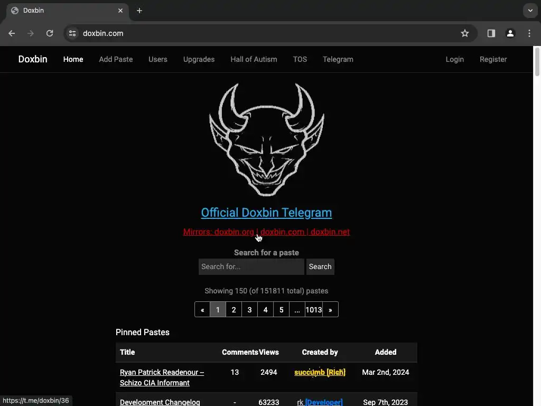Click the Pinned Pastes heading
Image resolution: width=541 pixels, height=406 pixels.
pyautogui.click(x=143, y=333)
